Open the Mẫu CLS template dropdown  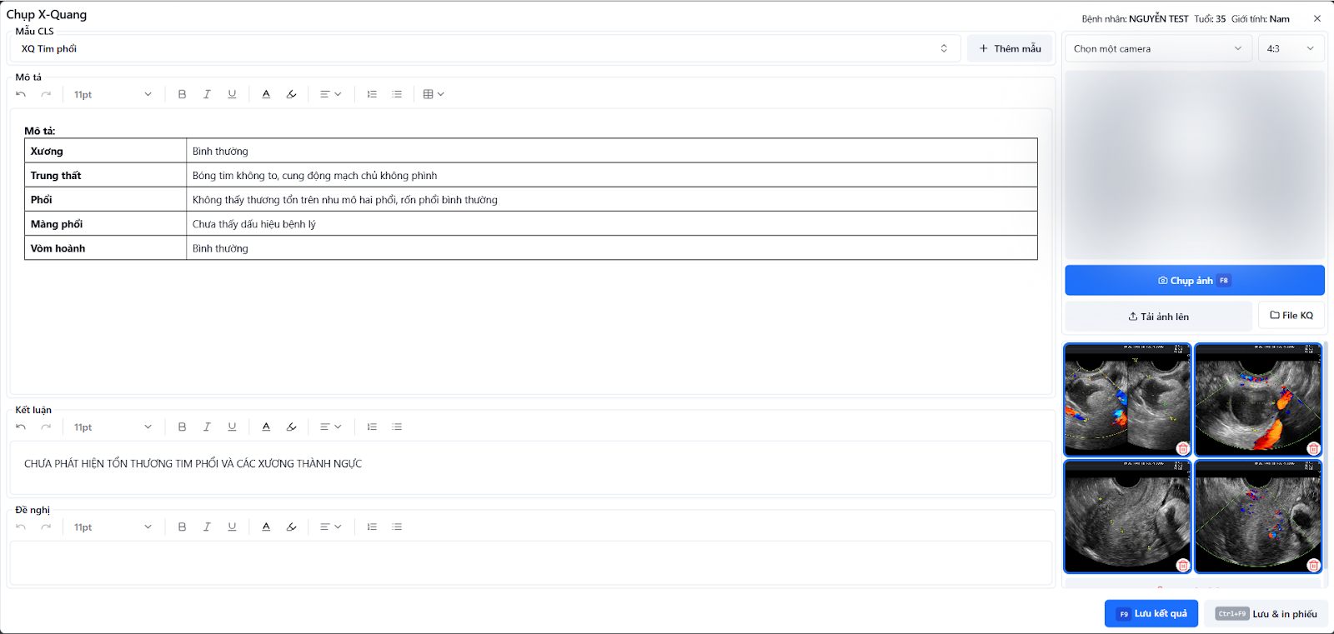pyautogui.click(x=484, y=48)
